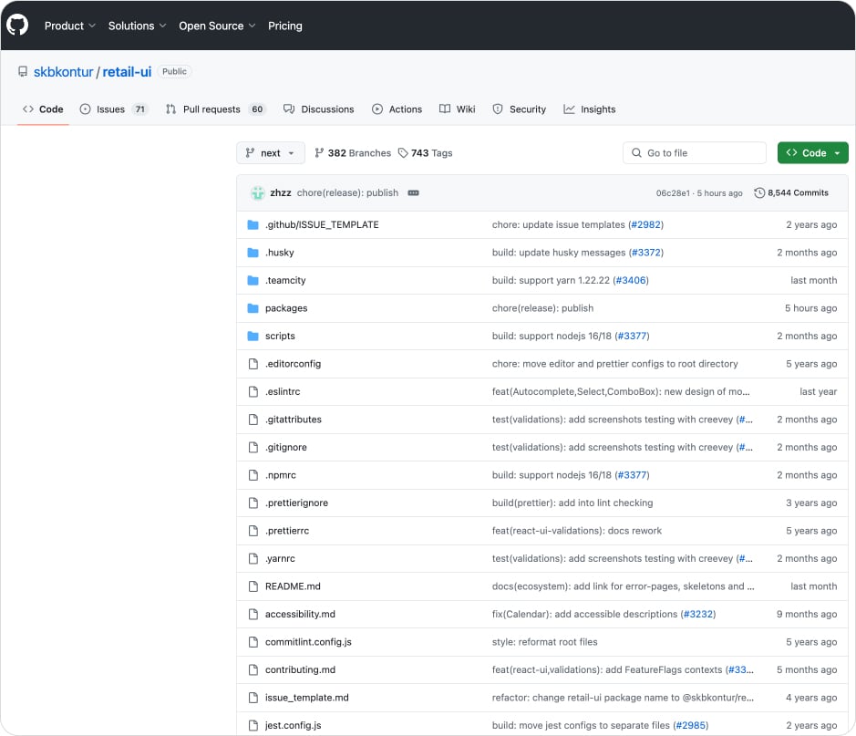
Task: Click the Go to file search field
Action: (x=695, y=152)
